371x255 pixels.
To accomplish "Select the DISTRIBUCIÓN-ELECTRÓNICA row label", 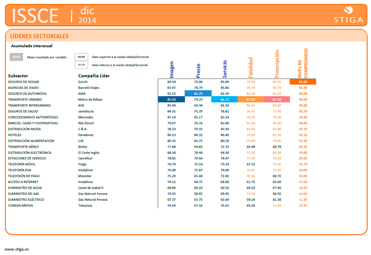I will pyautogui.click(x=30, y=153).
